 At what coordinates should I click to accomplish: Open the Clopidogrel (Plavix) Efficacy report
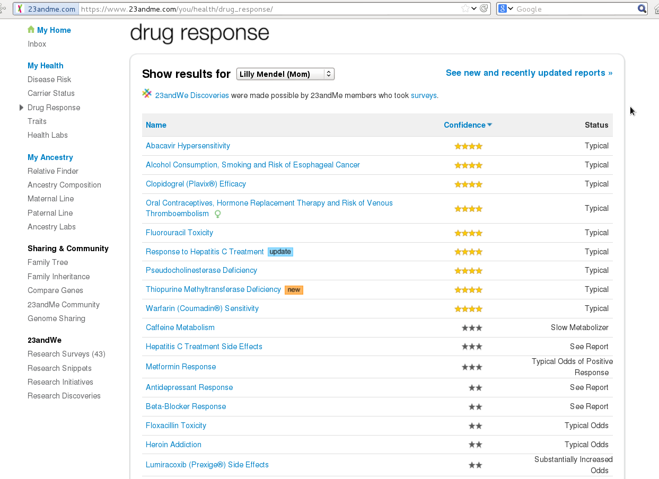click(x=196, y=184)
